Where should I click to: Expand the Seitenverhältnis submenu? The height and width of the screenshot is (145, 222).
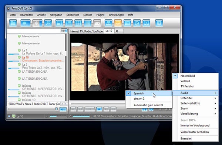coord(195,103)
